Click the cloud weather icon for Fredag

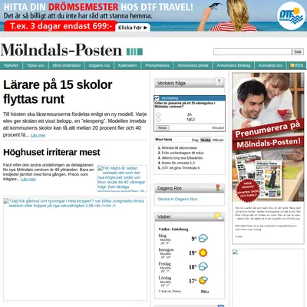pyautogui.click(x=203, y=266)
